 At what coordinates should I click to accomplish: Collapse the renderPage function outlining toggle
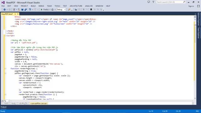pyautogui.click(x=6, y=68)
